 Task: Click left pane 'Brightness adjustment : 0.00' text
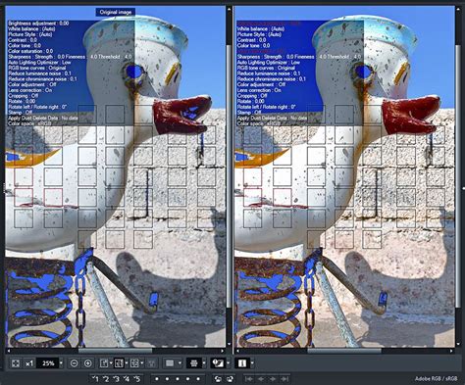pos(38,24)
